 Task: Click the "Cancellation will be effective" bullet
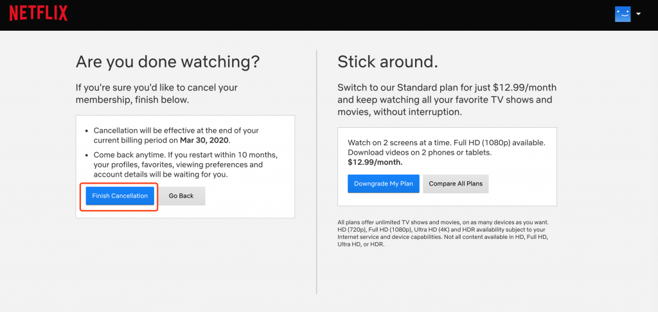click(175, 130)
